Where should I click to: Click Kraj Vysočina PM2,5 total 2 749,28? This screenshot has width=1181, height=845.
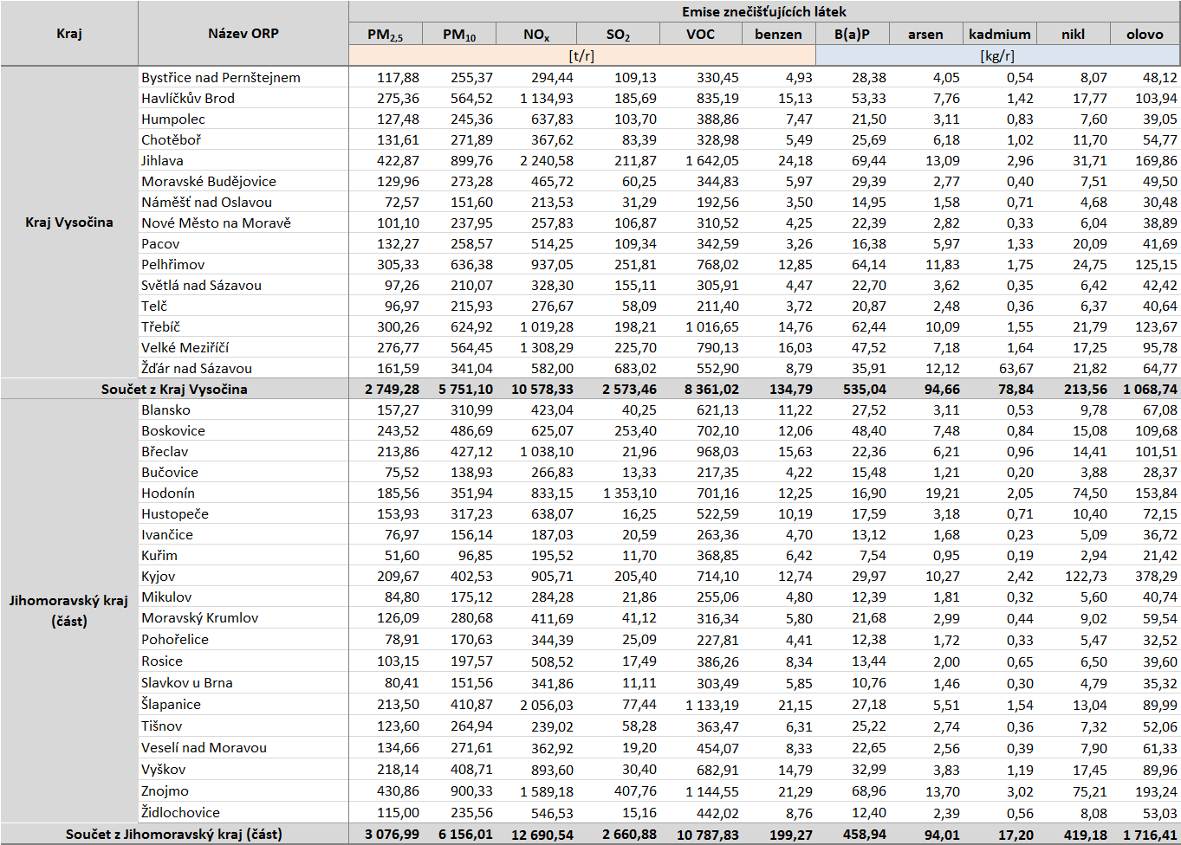point(393,389)
